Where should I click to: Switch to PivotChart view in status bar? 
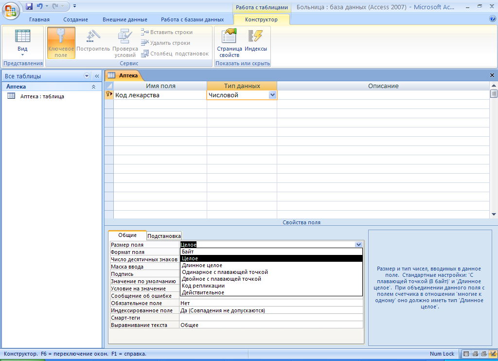[x=484, y=354]
